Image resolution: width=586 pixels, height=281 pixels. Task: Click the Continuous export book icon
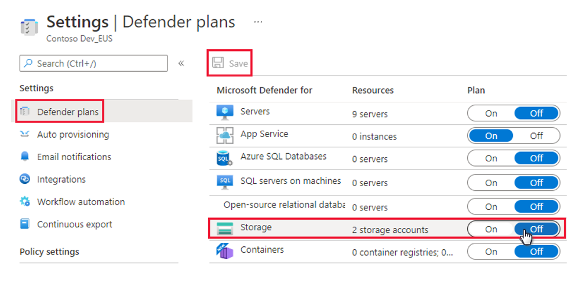[x=25, y=224]
